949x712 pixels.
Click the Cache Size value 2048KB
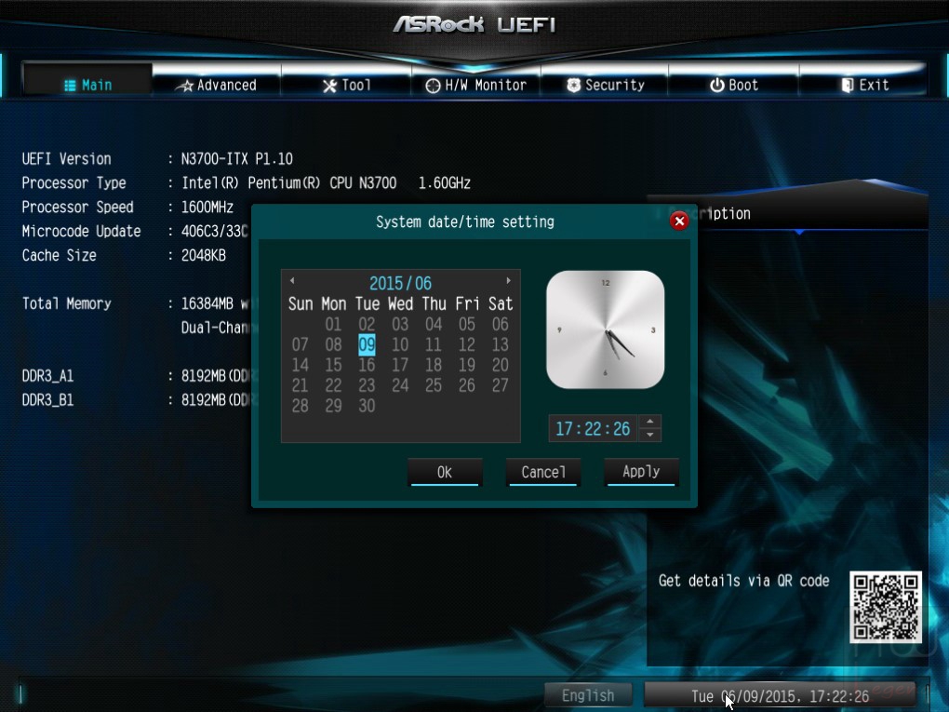pos(204,256)
